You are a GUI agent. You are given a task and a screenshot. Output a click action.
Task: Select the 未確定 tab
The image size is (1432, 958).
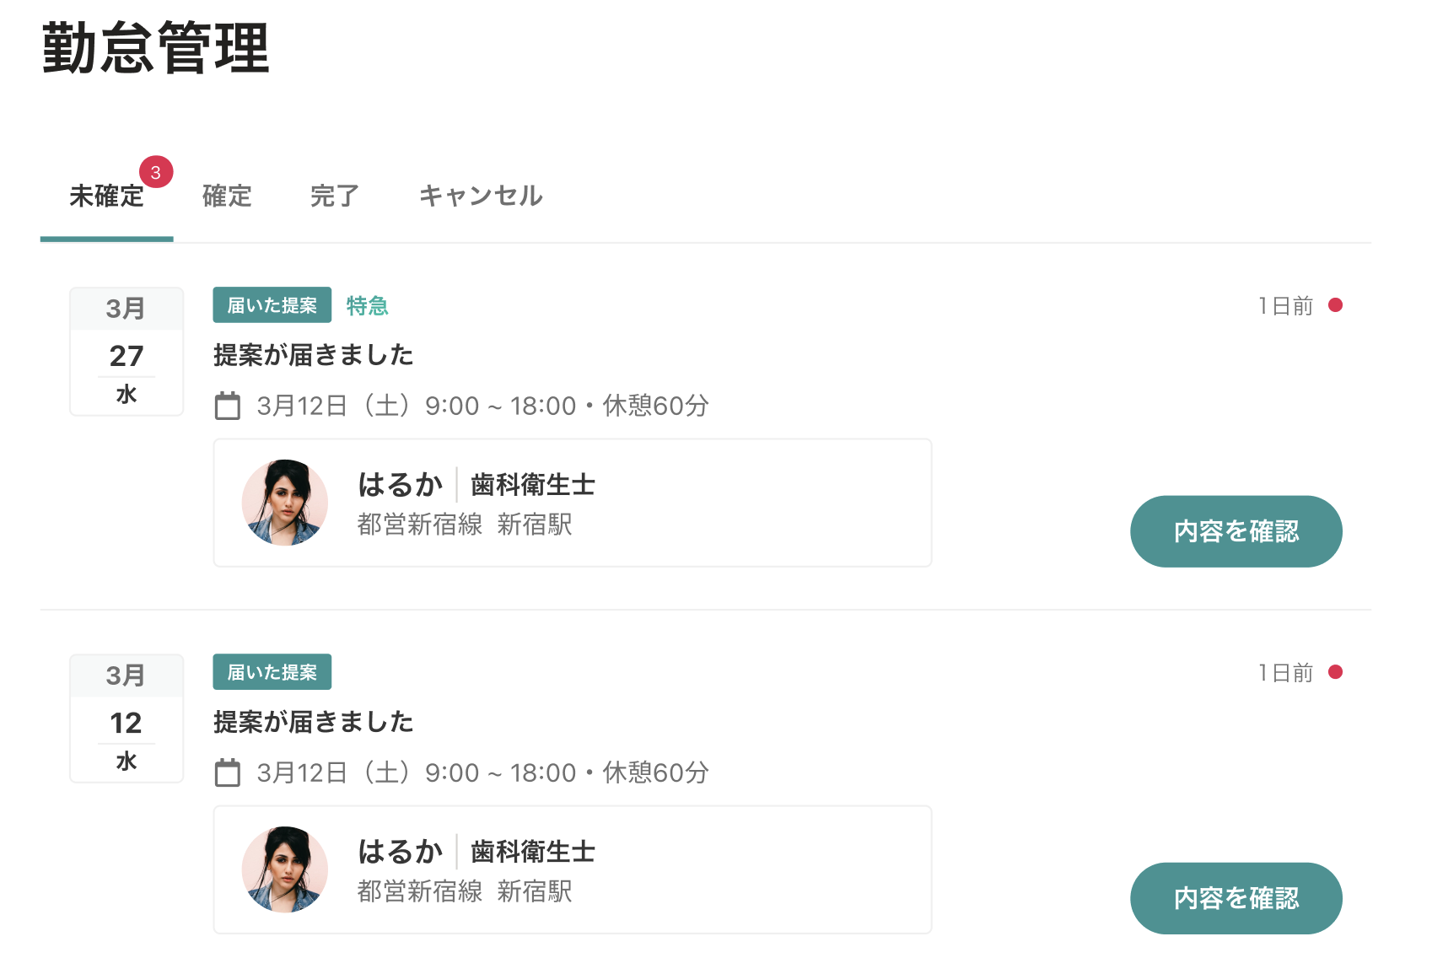[x=107, y=196]
